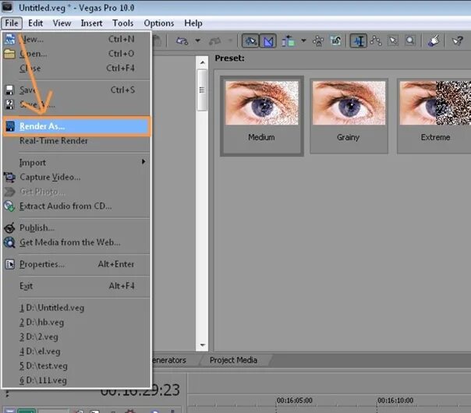Choose New from the File menu
This screenshot has width=471, height=413.
[76, 39]
